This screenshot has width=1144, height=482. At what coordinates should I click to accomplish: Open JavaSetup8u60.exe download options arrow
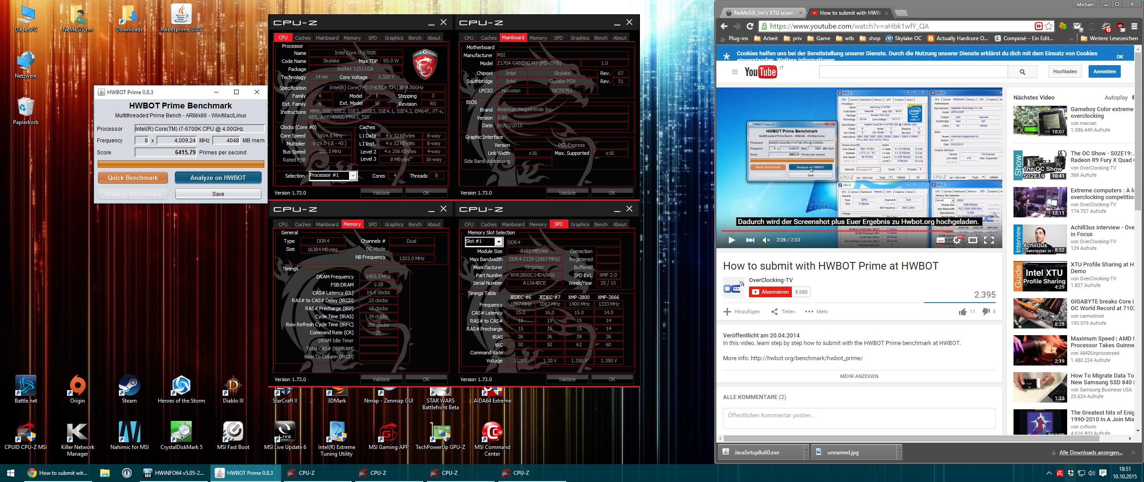(806, 452)
